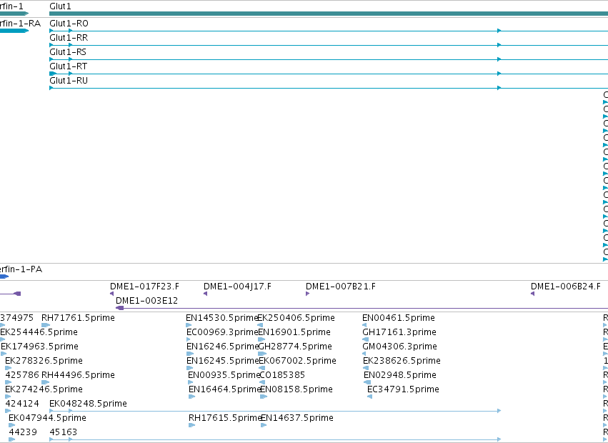Click the EN14637.5prime arrow glyph
608x443 pixels.
(x=264, y=425)
